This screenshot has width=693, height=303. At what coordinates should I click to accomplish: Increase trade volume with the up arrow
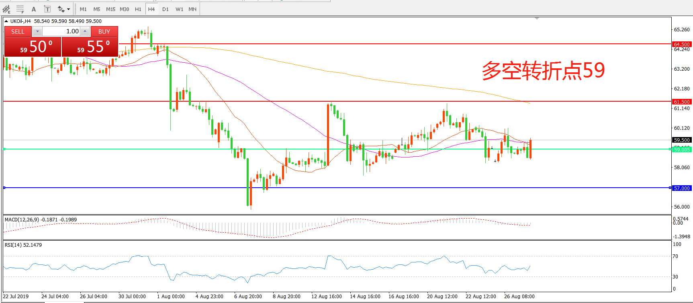coord(85,31)
